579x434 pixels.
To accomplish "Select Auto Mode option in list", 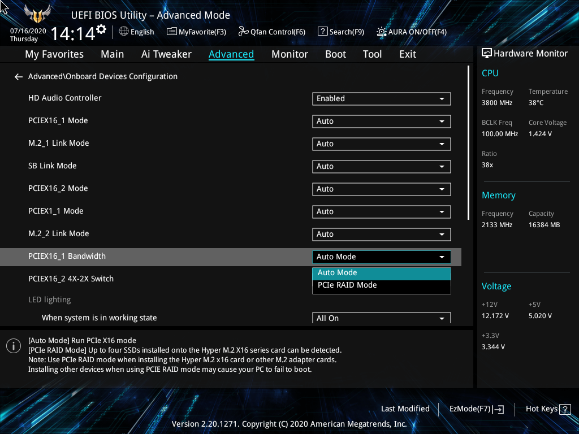I will point(382,273).
